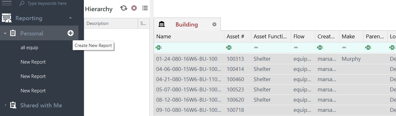The width and height of the screenshot is (396, 116).
Task: Expand the Shared with Me chevron
Action: tap(5, 105)
